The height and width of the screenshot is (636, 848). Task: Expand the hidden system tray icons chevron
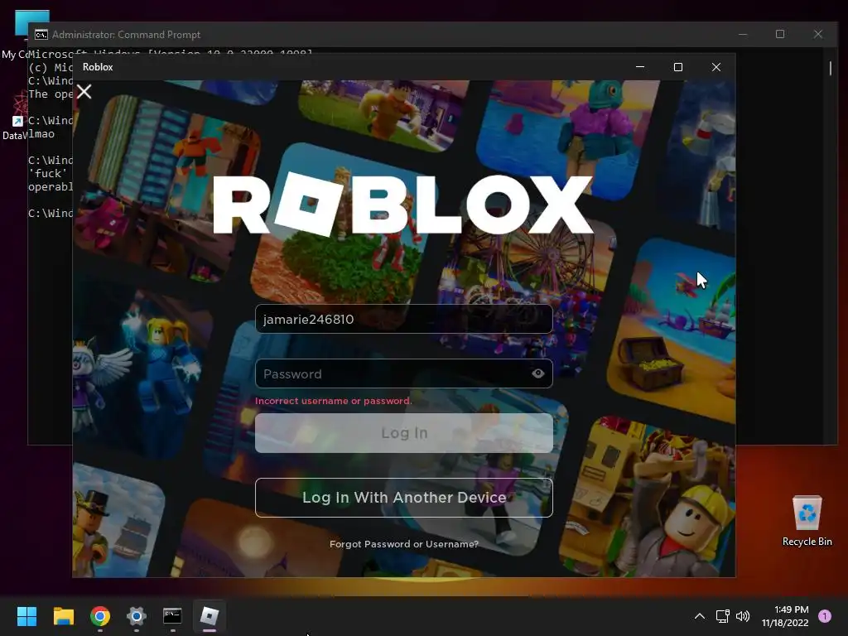(699, 616)
